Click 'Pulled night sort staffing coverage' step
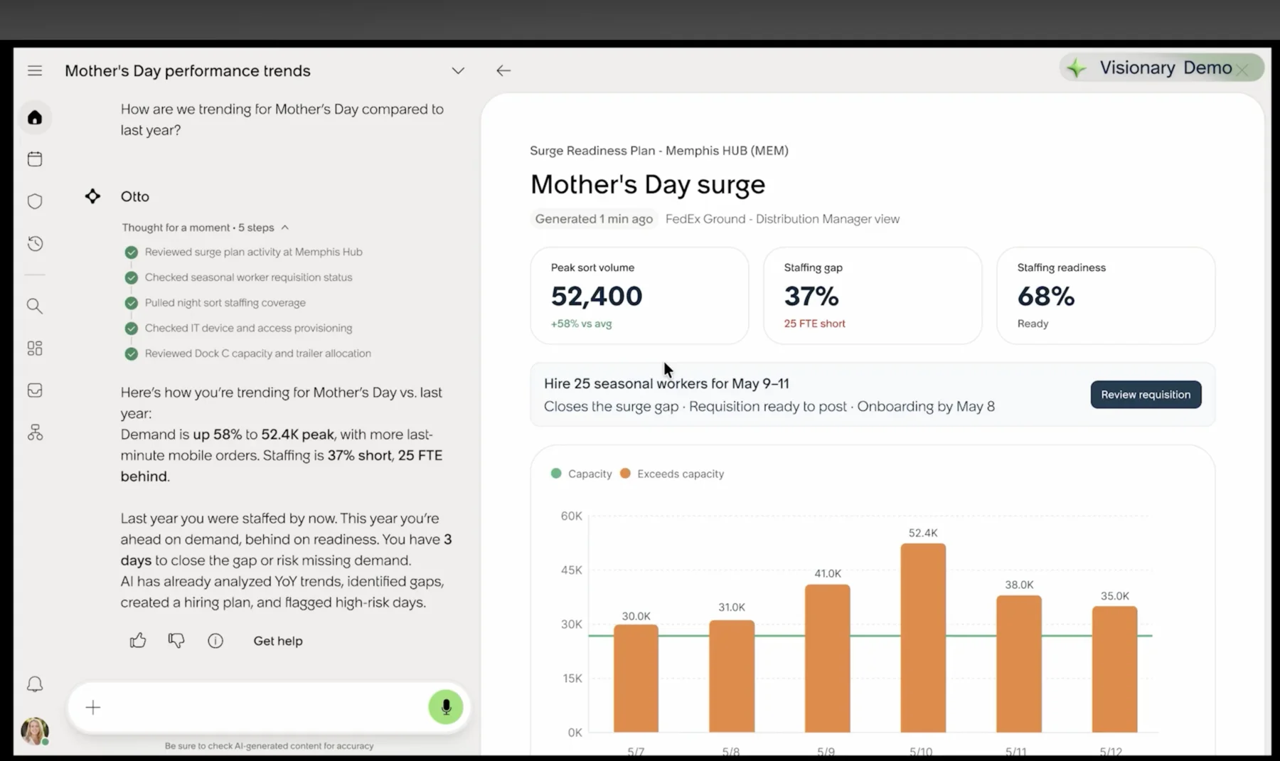Viewport: 1280px width, 761px height. [225, 303]
